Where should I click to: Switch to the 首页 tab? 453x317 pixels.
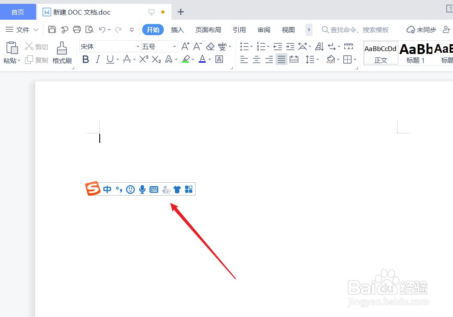[x=18, y=12]
